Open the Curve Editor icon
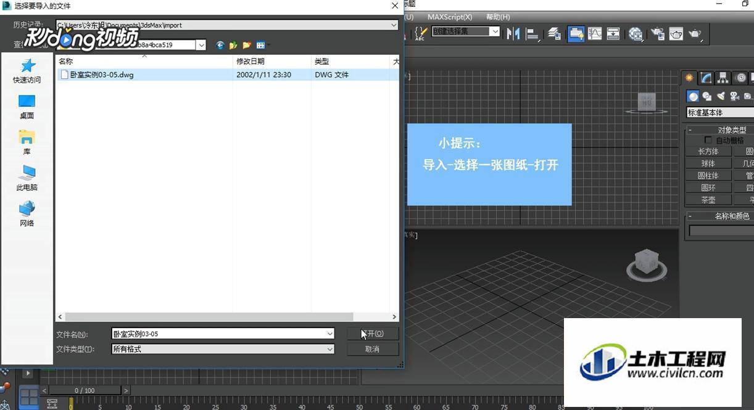Screen dimensions: 754x410 coord(595,33)
